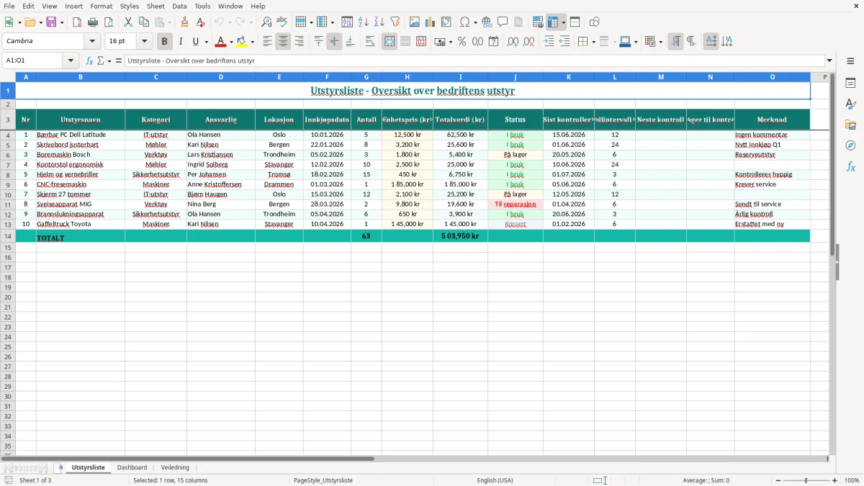Apply the red font color swatch

(x=221, y=42)
